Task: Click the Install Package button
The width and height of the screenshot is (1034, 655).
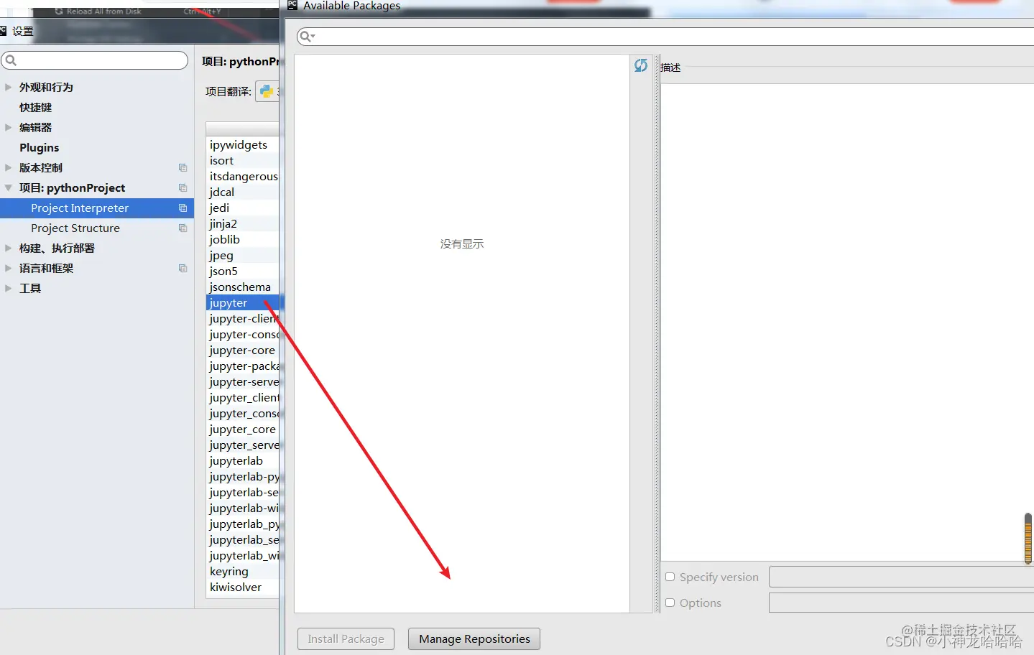Action: (x=346, y=638)
